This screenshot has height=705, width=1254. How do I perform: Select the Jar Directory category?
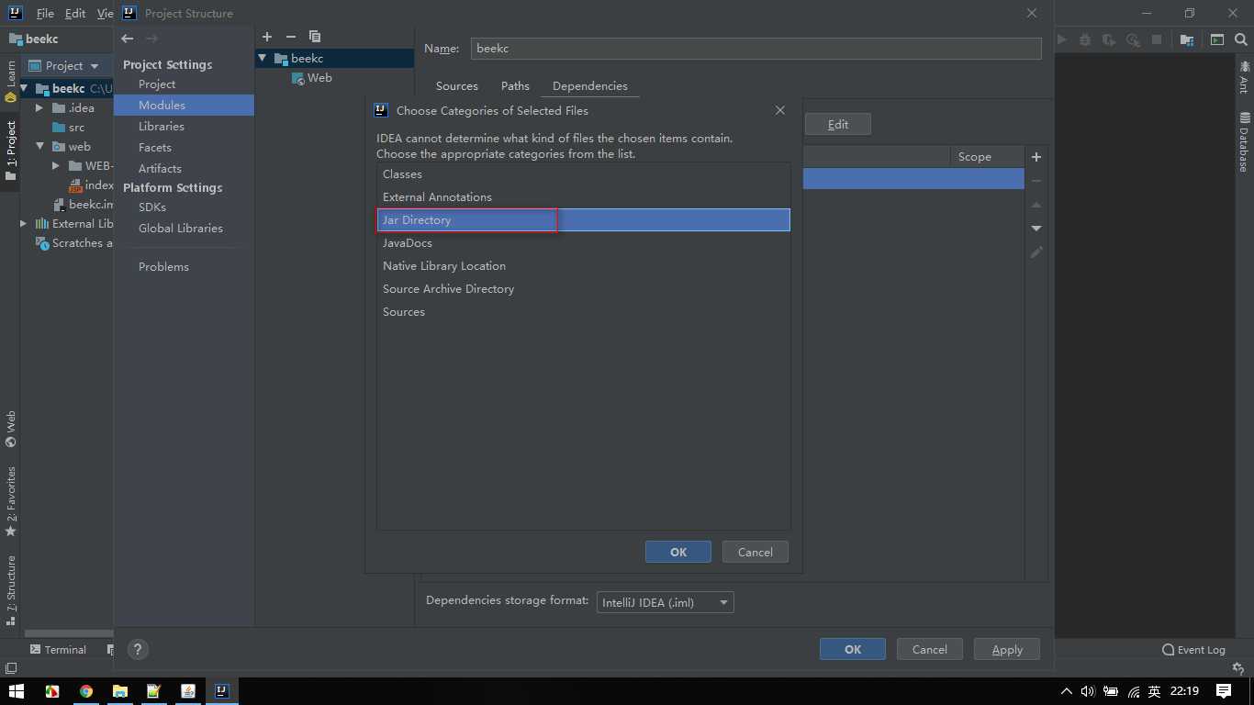coord(584,220)
